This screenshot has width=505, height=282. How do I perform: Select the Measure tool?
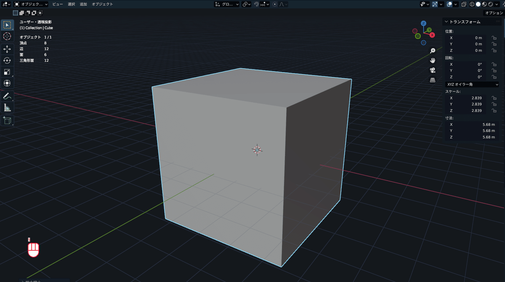[7, 107]
